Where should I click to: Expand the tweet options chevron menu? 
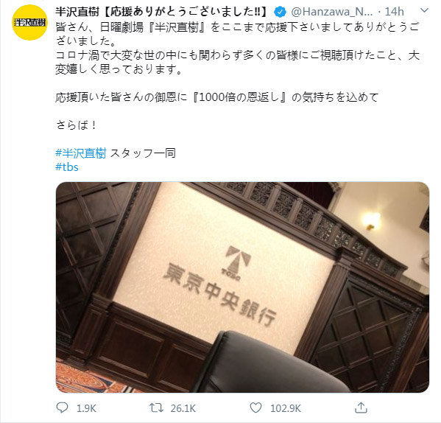click(424, 11)
